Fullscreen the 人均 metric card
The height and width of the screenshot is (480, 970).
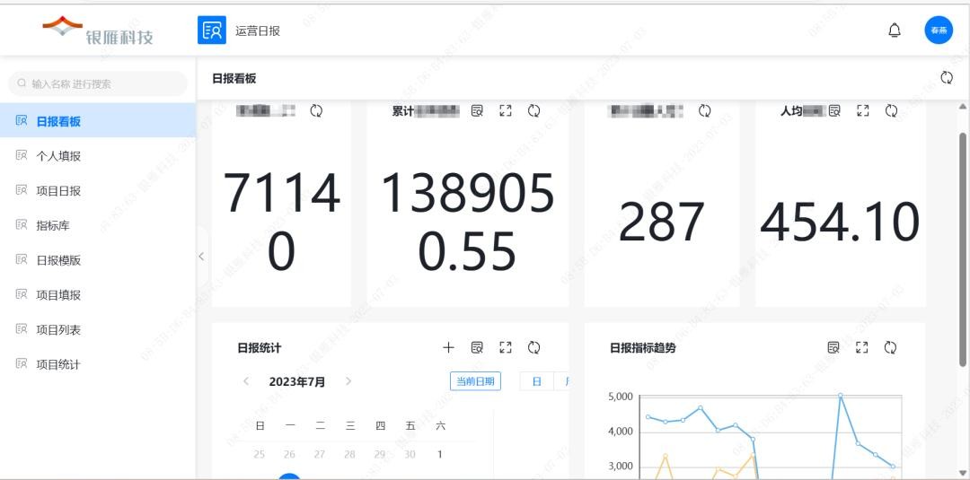862,110
